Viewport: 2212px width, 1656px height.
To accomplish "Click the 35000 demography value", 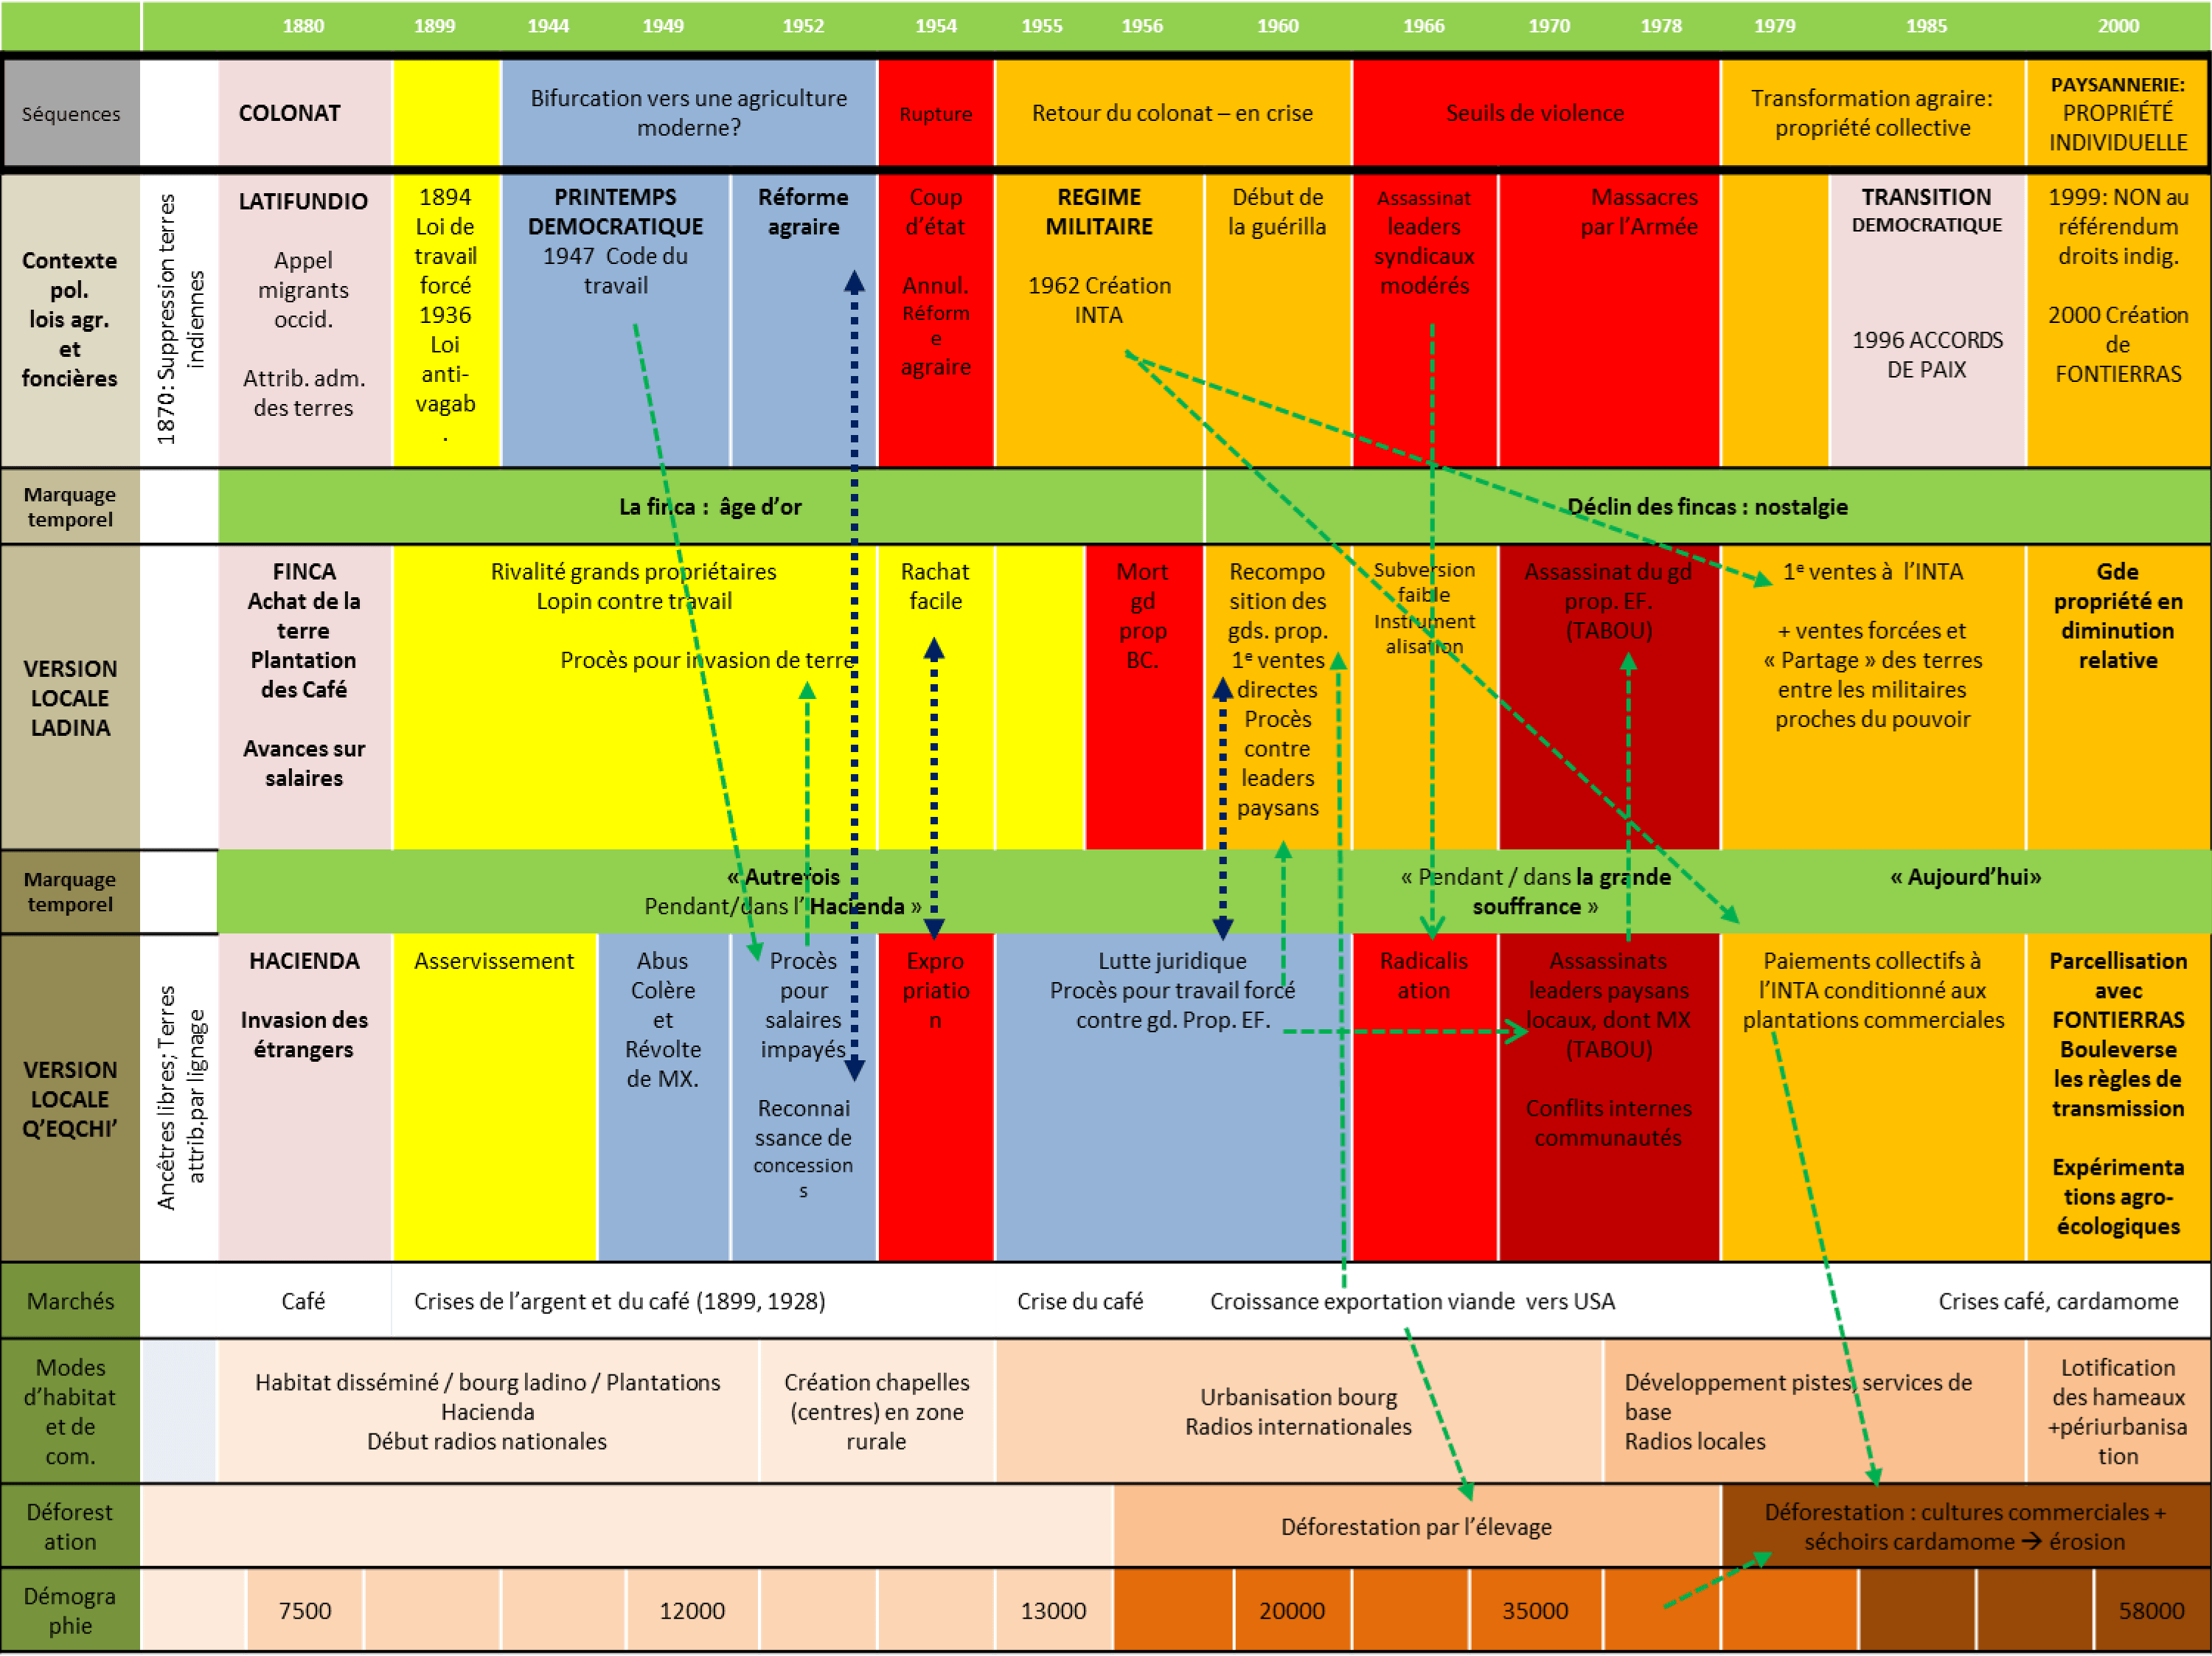I will 1535,1611.
